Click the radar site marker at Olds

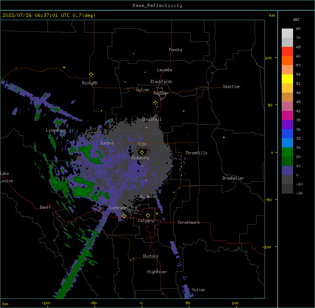(x=142, y=153)
